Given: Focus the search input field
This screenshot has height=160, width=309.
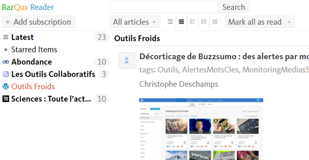Looking at the screenshot, I should [x=164, y=7].
